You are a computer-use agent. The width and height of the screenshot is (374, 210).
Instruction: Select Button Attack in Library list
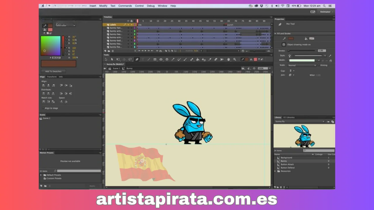pos(287,164)
